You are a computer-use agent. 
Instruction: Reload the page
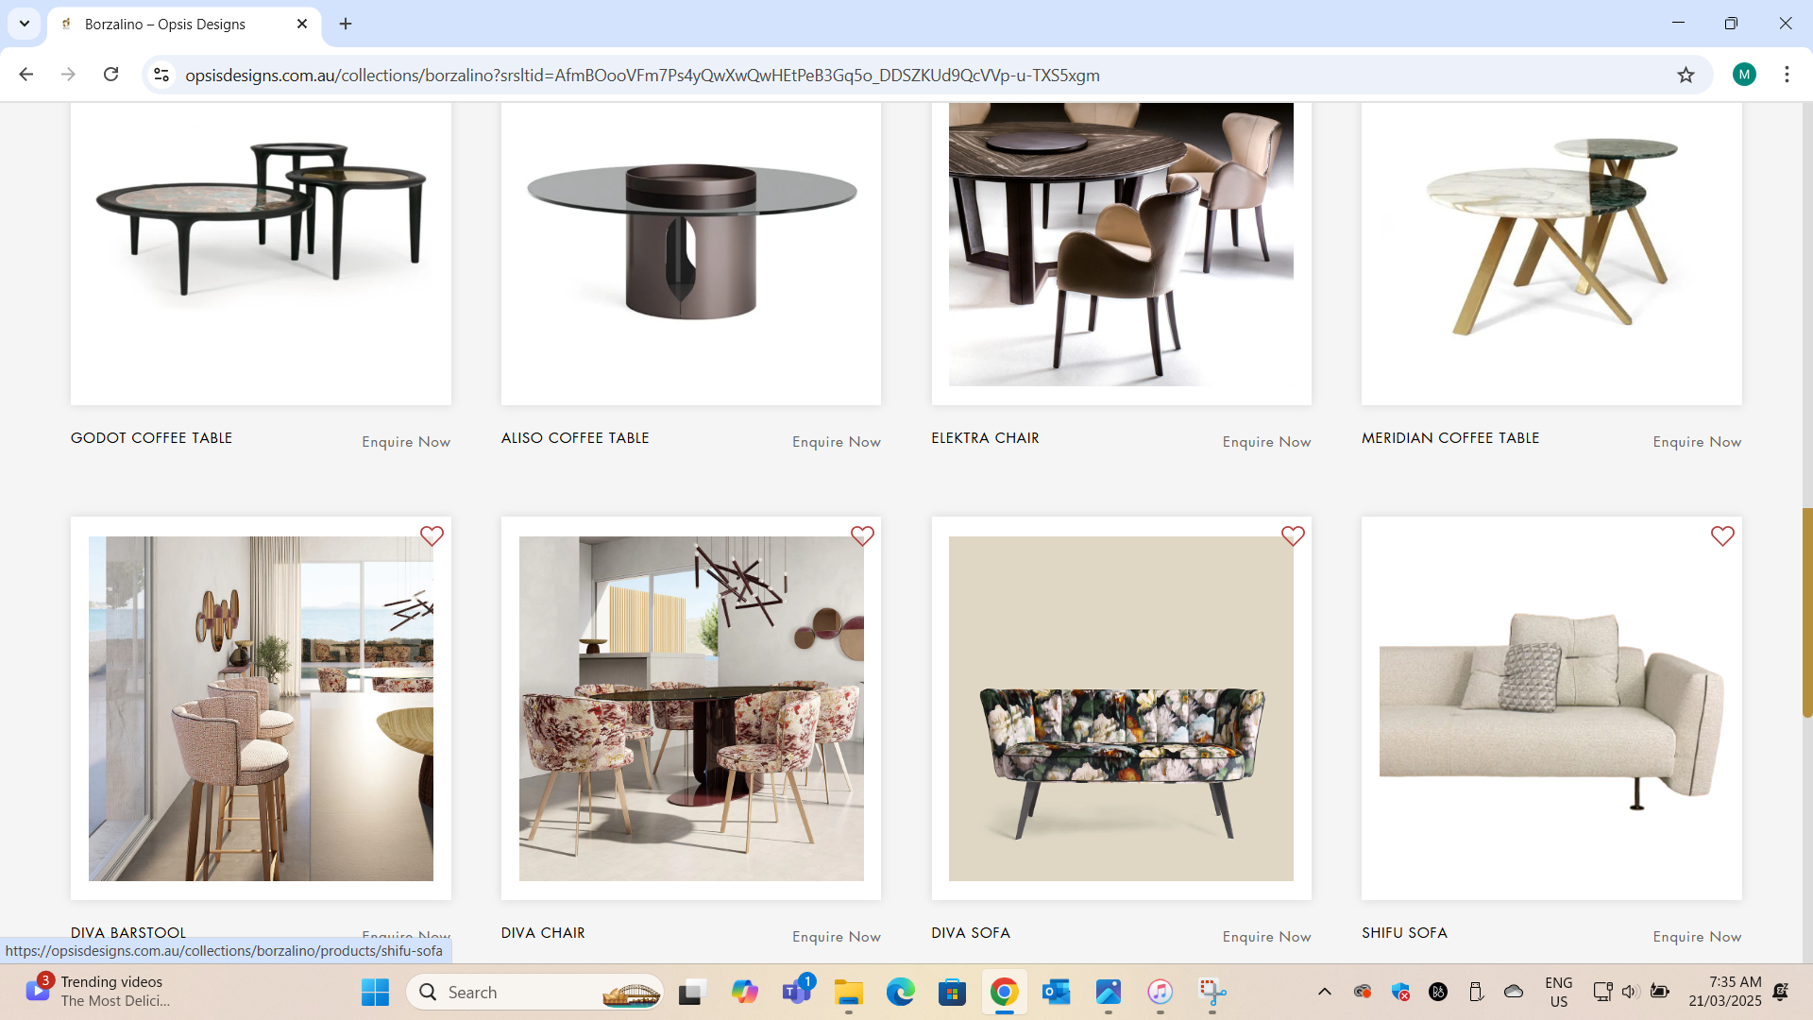click(110, 75)
